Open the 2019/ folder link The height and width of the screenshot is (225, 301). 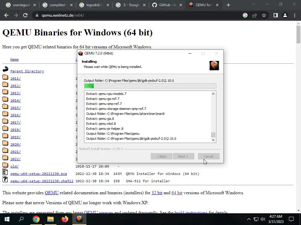[15, 137]
